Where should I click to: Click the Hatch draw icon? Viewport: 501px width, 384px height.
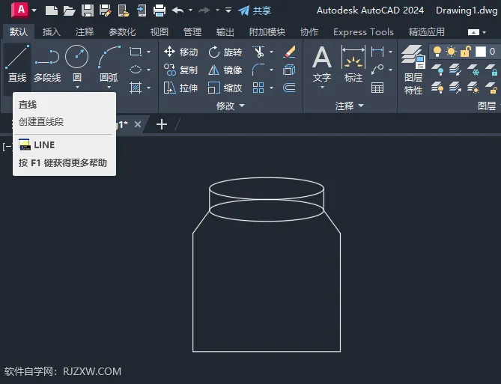coord(136,88)
